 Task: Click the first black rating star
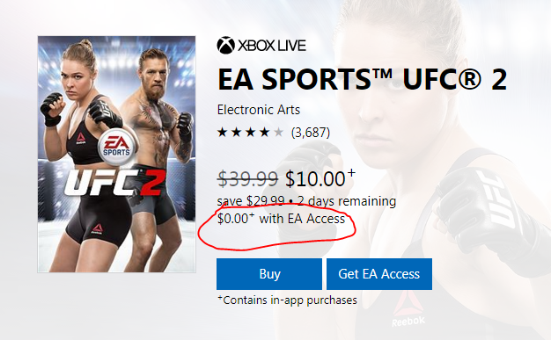[222, 133]
